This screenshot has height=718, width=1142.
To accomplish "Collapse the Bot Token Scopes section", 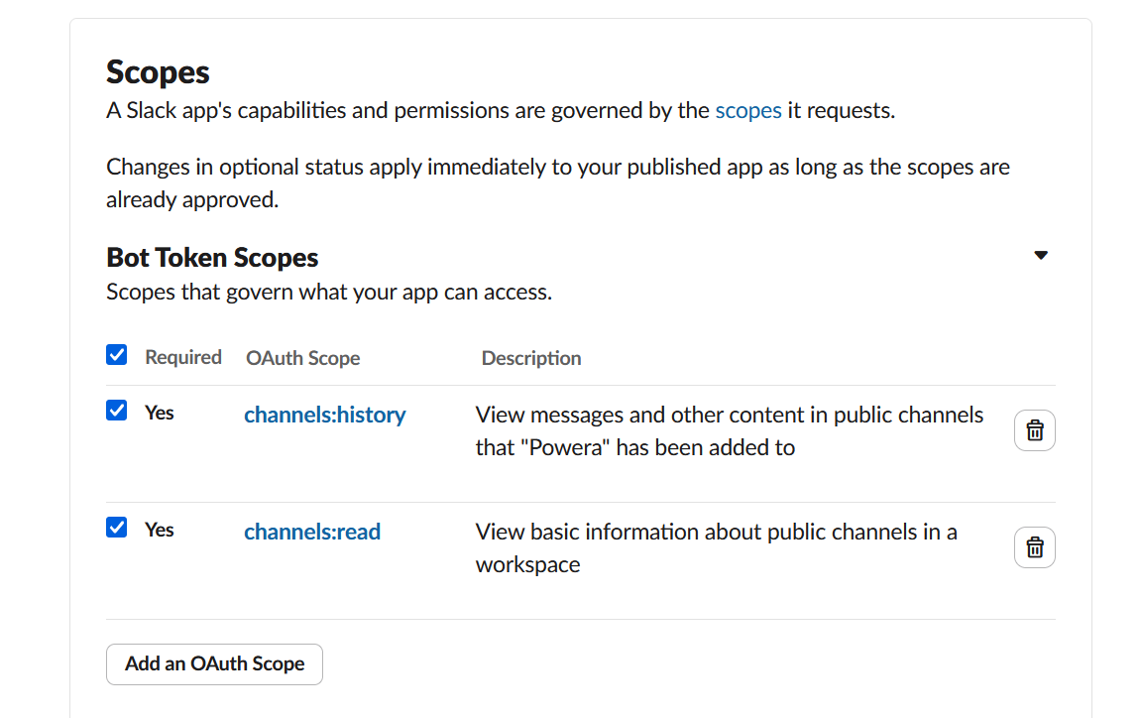I will click(x=1040, y=256).
